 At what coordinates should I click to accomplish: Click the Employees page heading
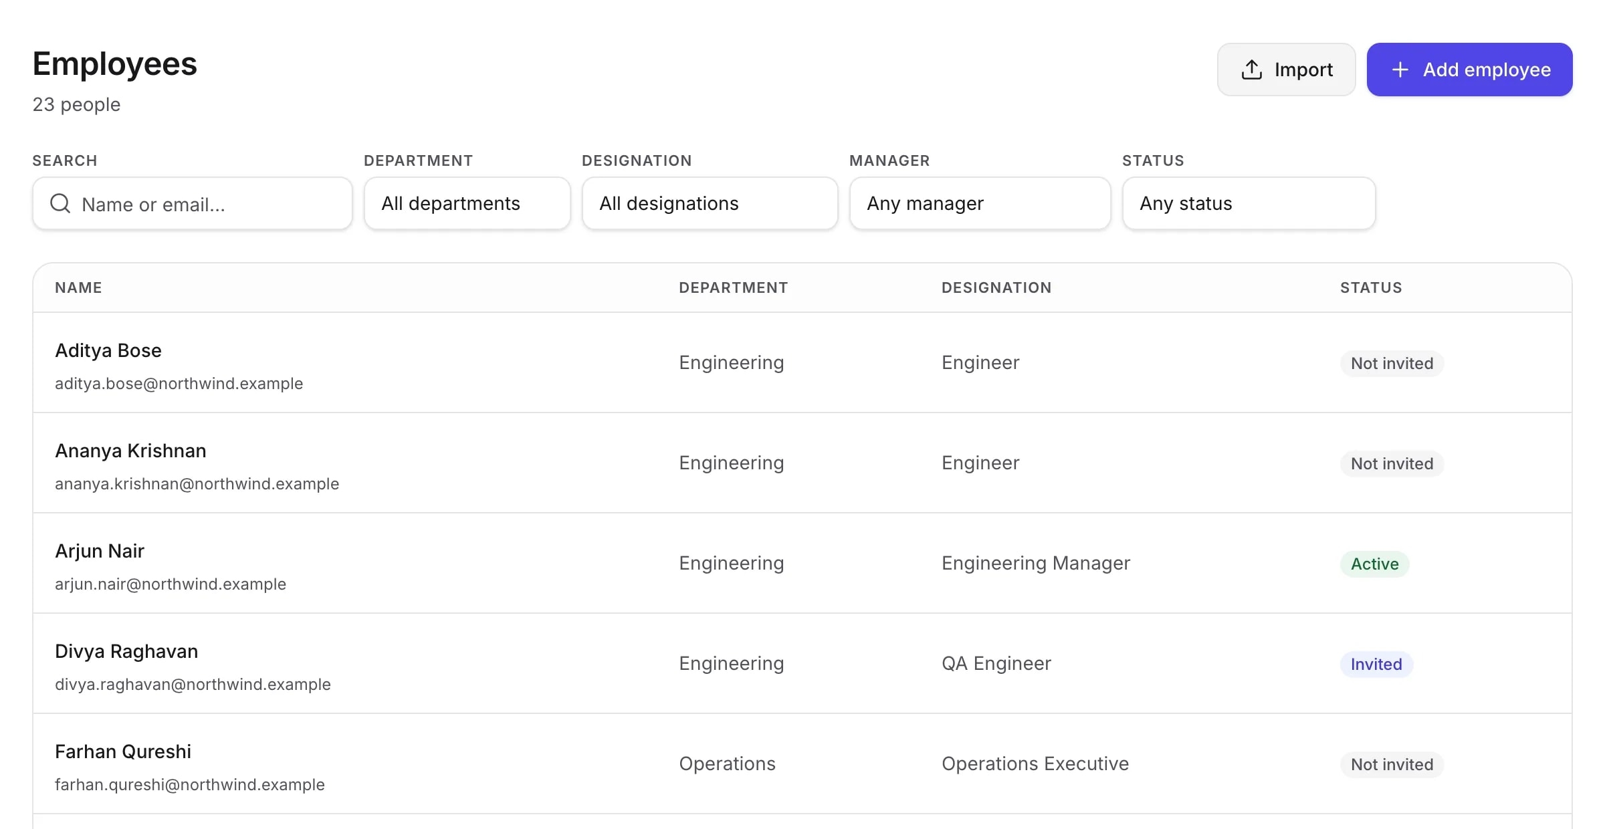(x=114, y=64)
